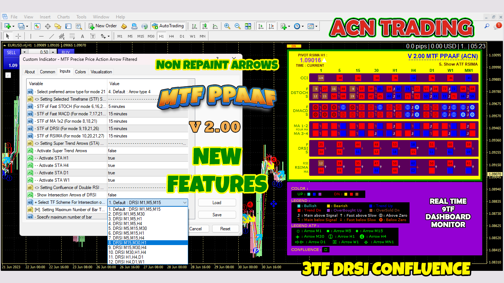Open the Data Window crosshair icon
Image resolution: width=504 pixels, height=283 pixels.
(x=48, y=26)
